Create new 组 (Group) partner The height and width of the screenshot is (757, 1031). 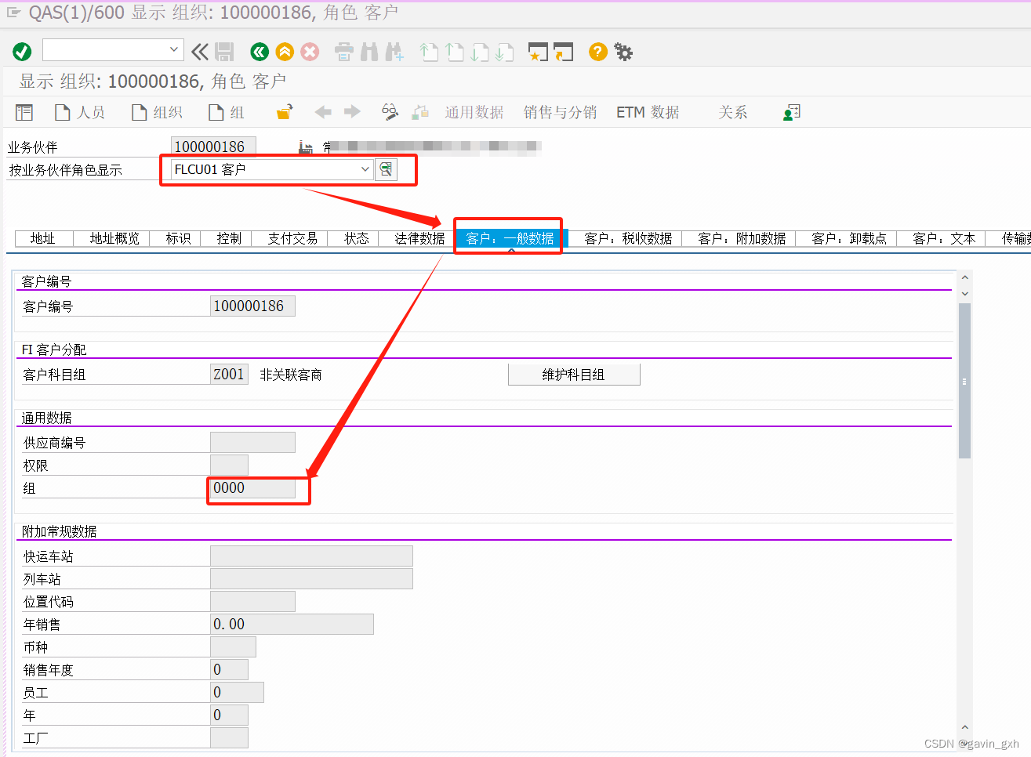(x=227, y=112)
